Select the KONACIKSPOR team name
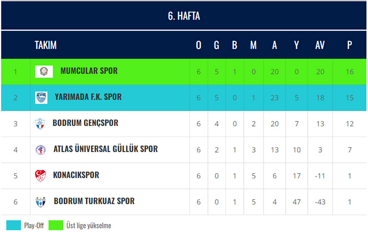 pyautogui.click(x=76, y=175)
